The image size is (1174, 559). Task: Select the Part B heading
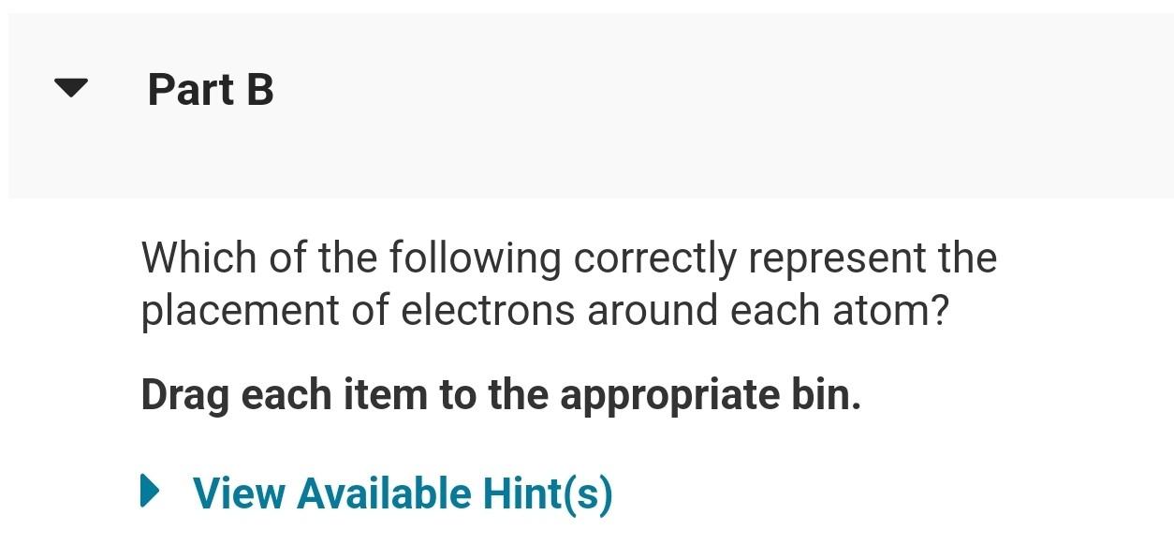tap(208, 90)
